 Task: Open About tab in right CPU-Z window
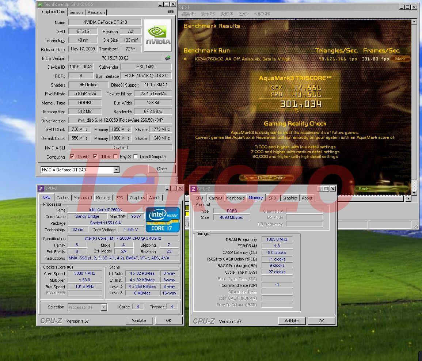point(307,198)
